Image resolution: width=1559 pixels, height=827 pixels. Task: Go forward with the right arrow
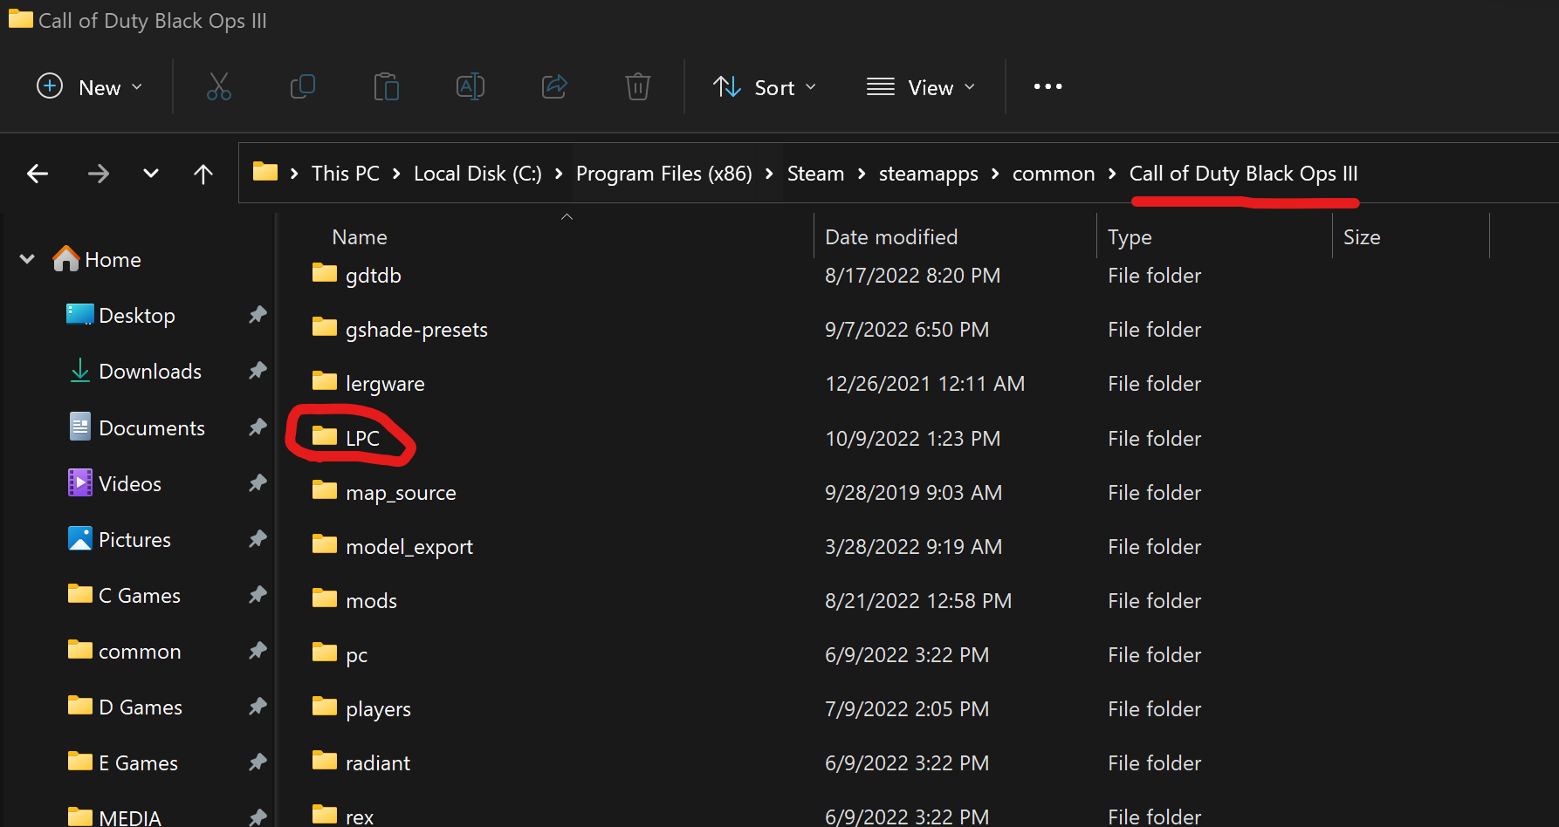pos(99,174)
